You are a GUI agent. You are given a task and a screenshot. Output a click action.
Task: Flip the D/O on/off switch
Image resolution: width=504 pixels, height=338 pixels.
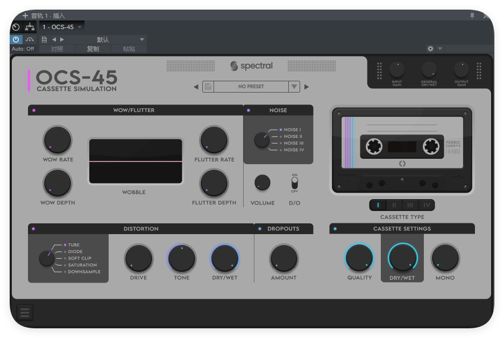294,184
